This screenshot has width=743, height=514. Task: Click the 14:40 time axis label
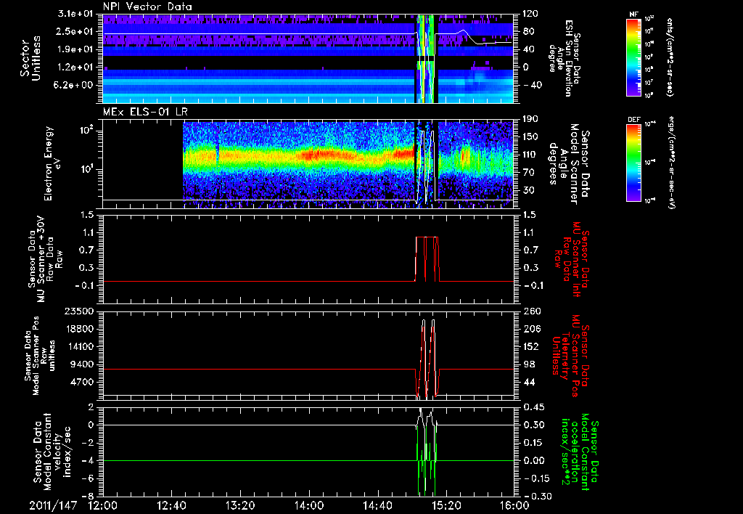tap(377, 505)
